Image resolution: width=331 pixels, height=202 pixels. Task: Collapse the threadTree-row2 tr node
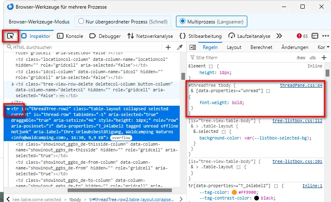click(8, 109)
